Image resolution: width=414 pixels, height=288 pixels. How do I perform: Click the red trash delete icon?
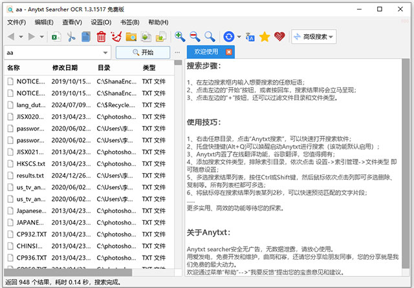[101, 37]
